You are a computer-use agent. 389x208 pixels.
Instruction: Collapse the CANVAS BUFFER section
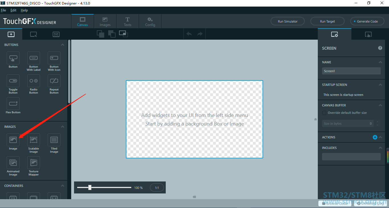pos(380,105)
